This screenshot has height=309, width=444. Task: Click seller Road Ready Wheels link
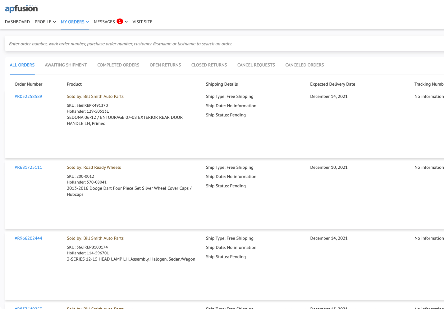102,168
